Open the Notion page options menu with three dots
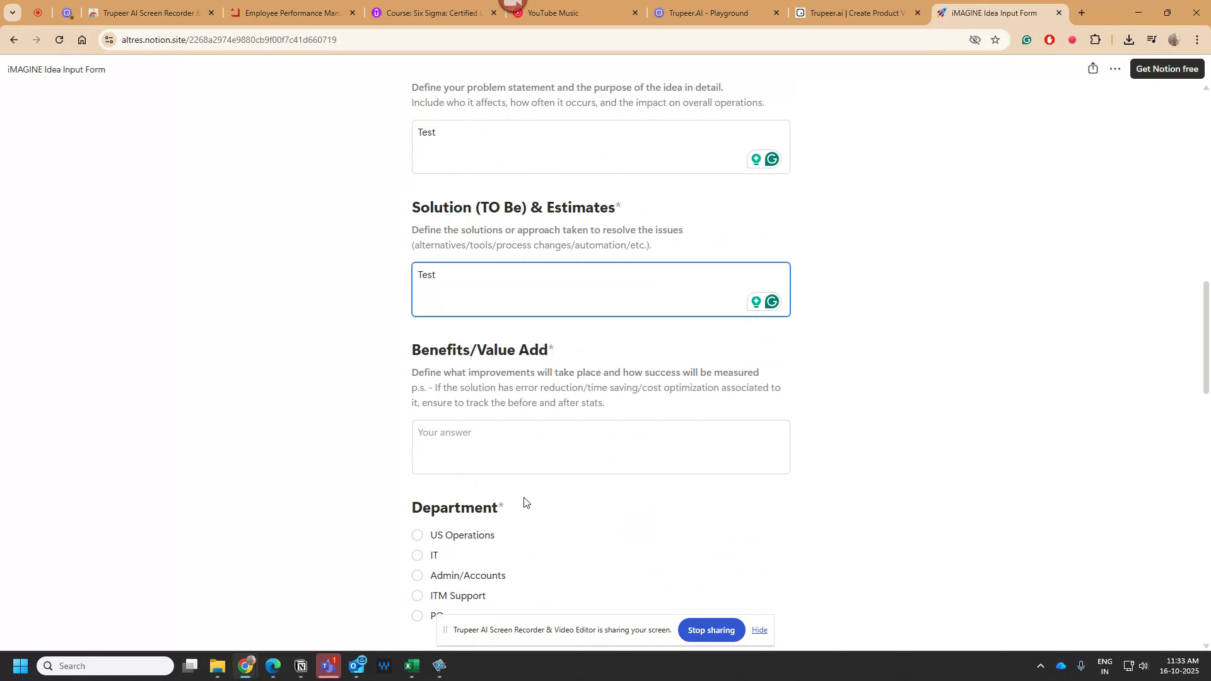1211x681 pixels. [x=1114, y=68]
